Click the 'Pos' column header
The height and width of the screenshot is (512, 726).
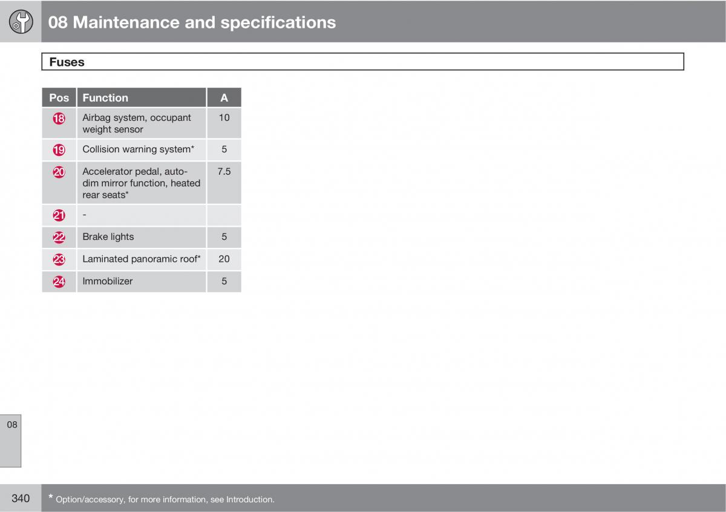pyautogui.click(x=59, y=98)
